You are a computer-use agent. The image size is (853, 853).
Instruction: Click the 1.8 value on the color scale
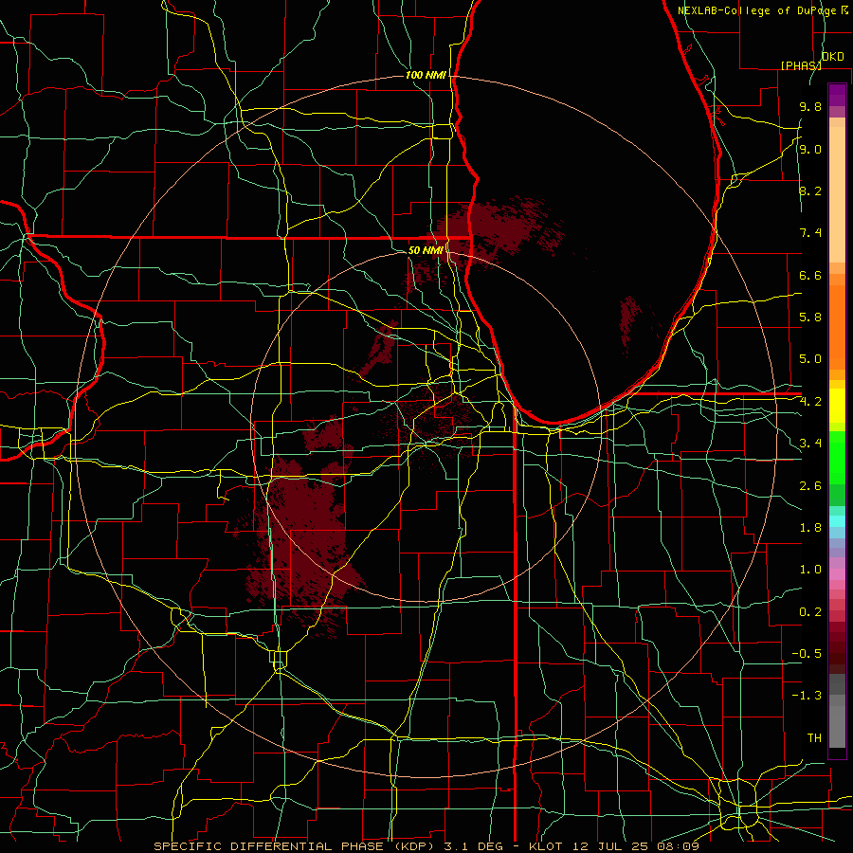(x=810, y=528)
